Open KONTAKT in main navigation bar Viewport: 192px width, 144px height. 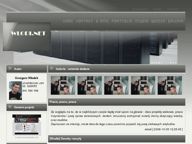[85, 21]
